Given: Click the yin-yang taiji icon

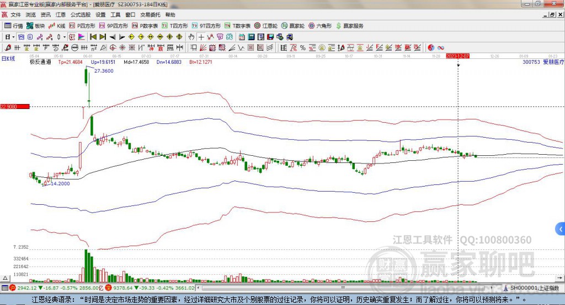Looking at the screenshot, I should [431, 47].
